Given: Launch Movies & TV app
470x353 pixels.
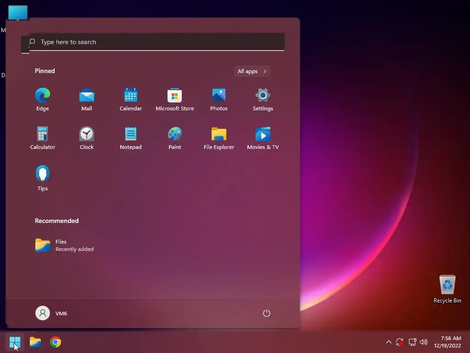Looking at the screenshot, I should click(x=263, y=138).
